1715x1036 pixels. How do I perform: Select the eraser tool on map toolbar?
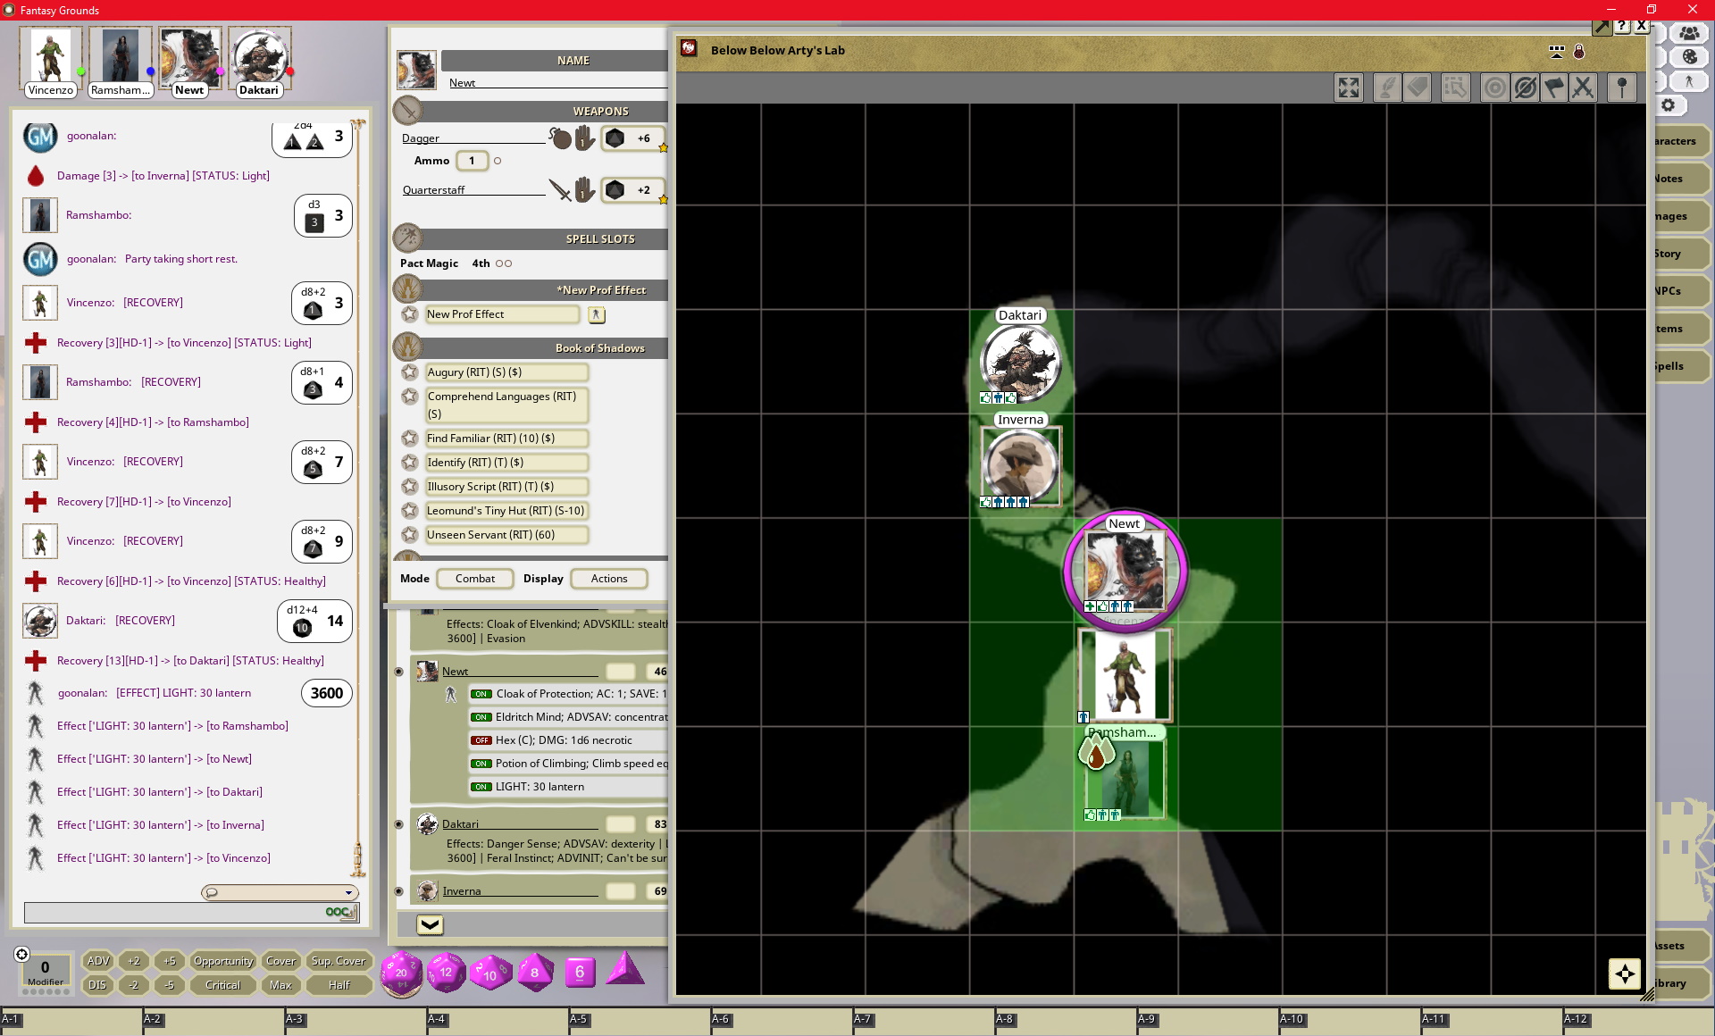tap(1418, 88)
